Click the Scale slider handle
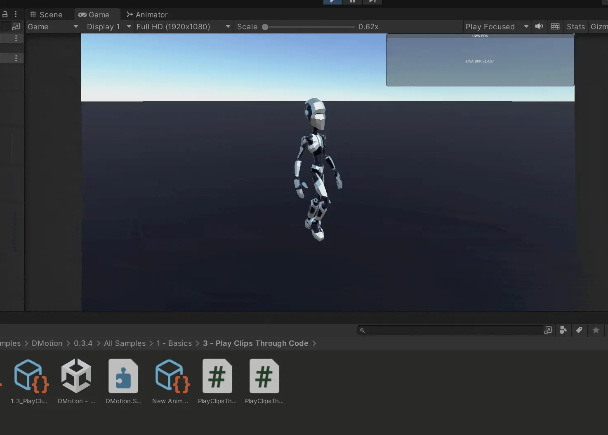This screenshot has height=435, width=608. (x=265, y=27)
